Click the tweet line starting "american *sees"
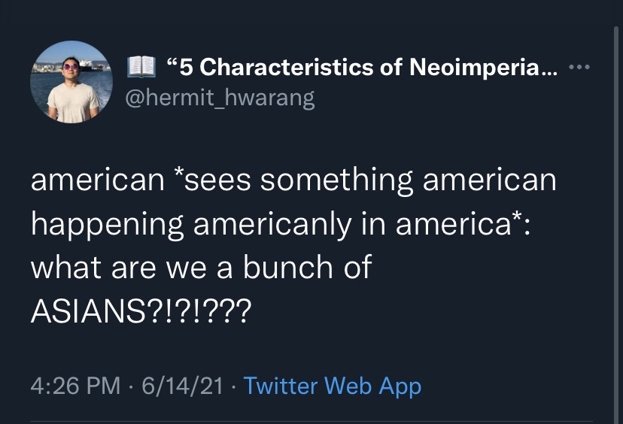The image size is (623, 424). coord(293,181)
